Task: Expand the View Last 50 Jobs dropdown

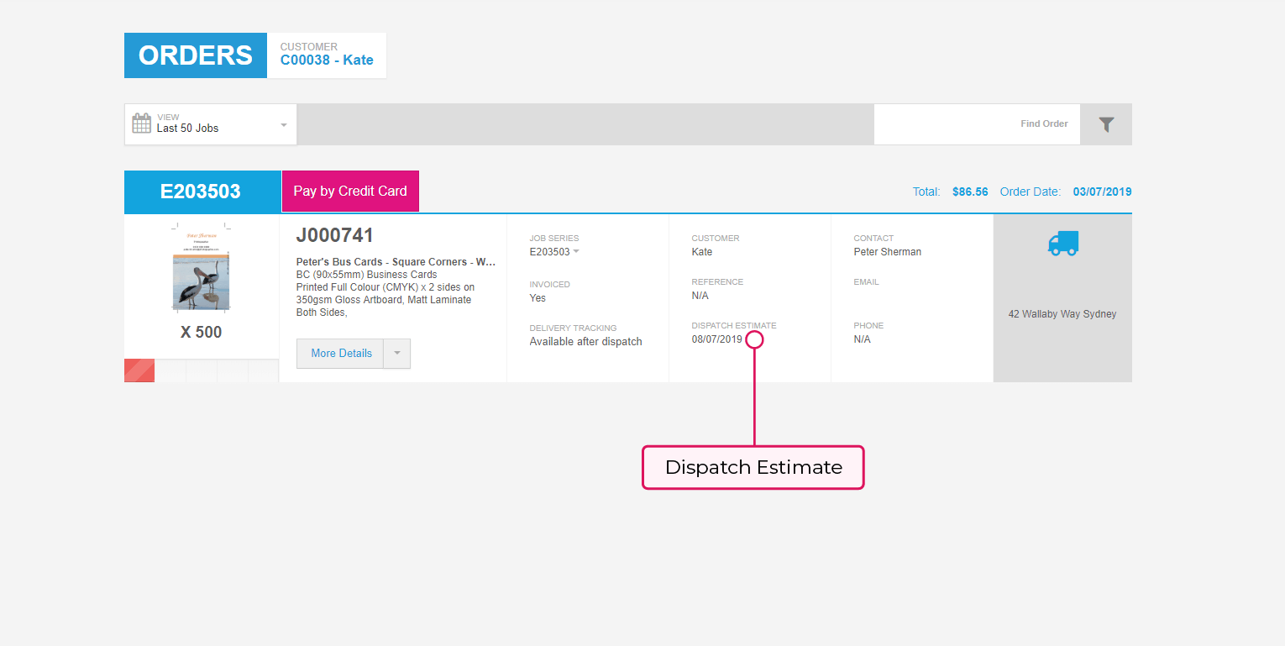Action: click(283, 124)
